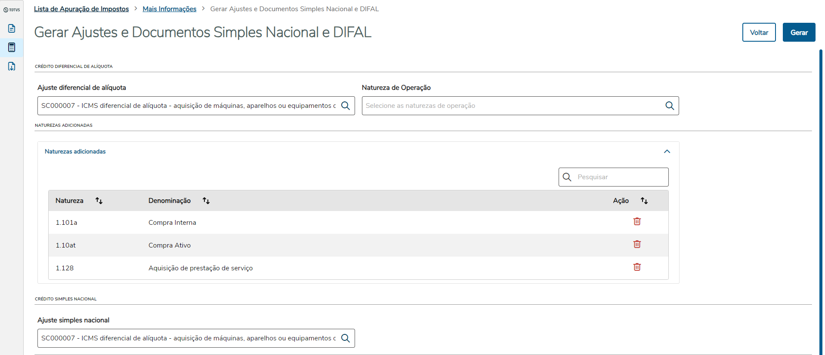Go to Mais Informações breadcrumb
The image size is (825, 355).
pos(170,9)
